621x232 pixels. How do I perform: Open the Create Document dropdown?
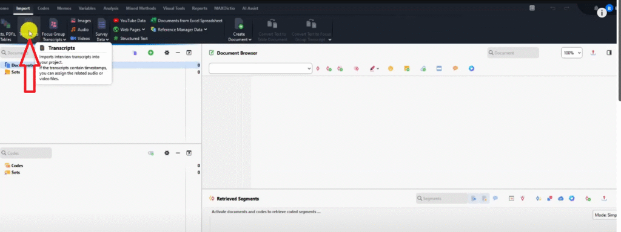click(x=239, y=30)
